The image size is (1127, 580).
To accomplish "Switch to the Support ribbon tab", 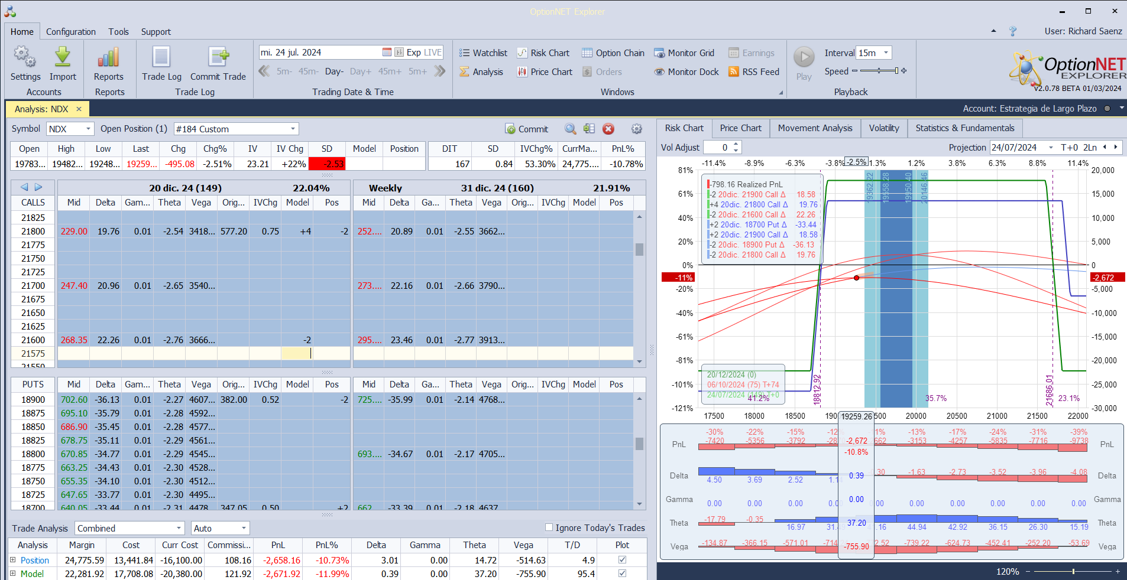I will (156, 31).
